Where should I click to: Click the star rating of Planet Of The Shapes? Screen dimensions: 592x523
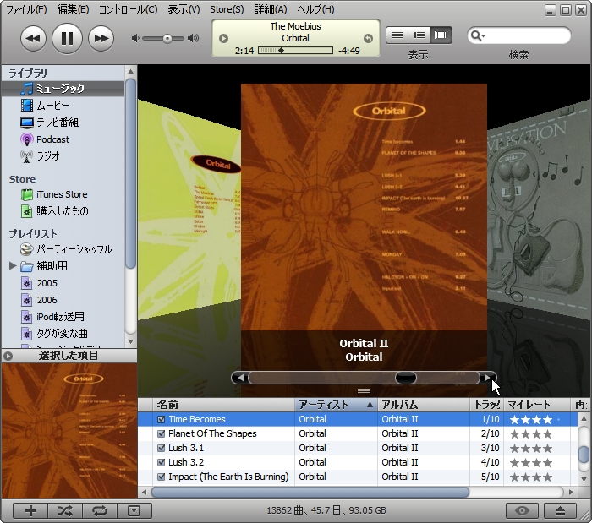point(531,434)
